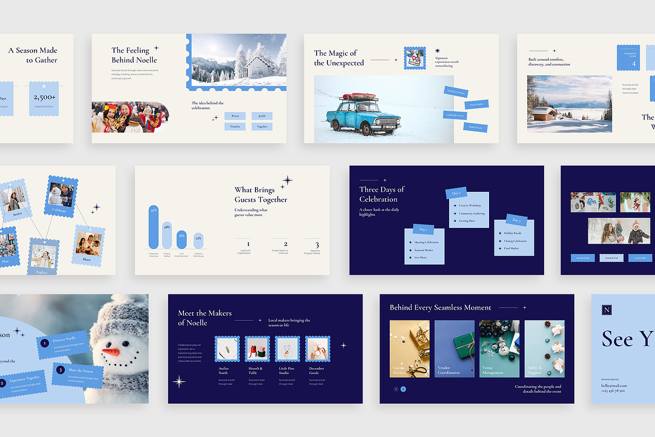Click the sparkle above What Brings Guests Together
The width and height of the screenshot is (655, 437).
pyautogui.click(x=287, y=180)
